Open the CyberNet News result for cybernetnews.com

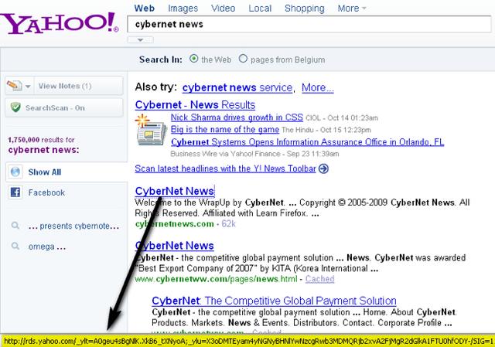pyautogui.click(x=175, y=191)
